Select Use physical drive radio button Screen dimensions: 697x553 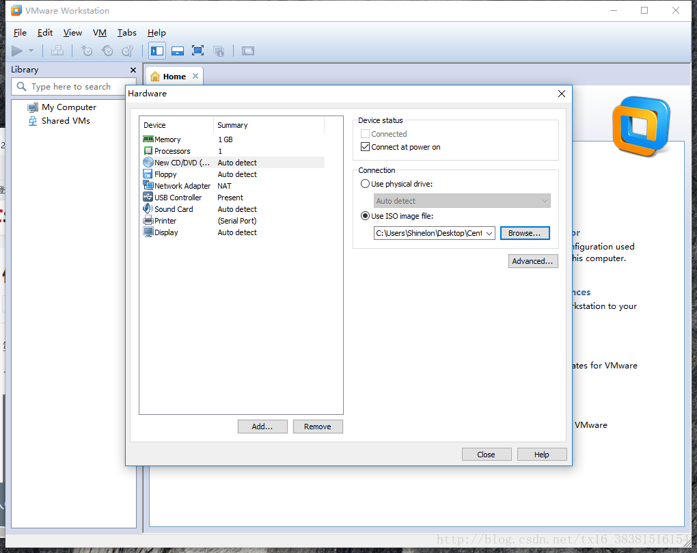(365, 184)
